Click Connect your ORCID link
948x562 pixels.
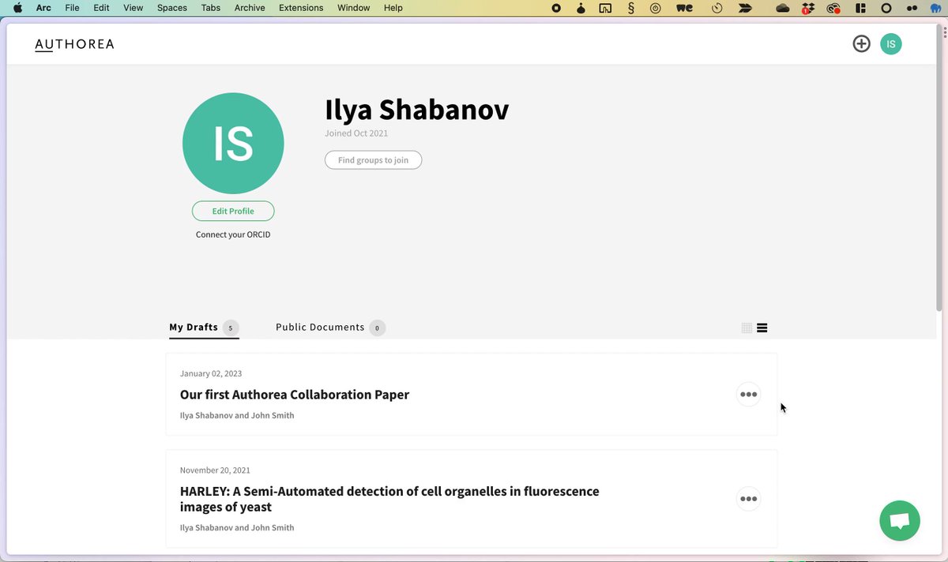(233, 234)
